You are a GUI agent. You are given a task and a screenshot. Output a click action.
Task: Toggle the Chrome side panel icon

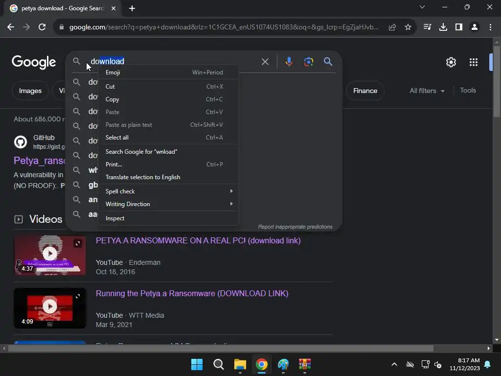[459, 27]
